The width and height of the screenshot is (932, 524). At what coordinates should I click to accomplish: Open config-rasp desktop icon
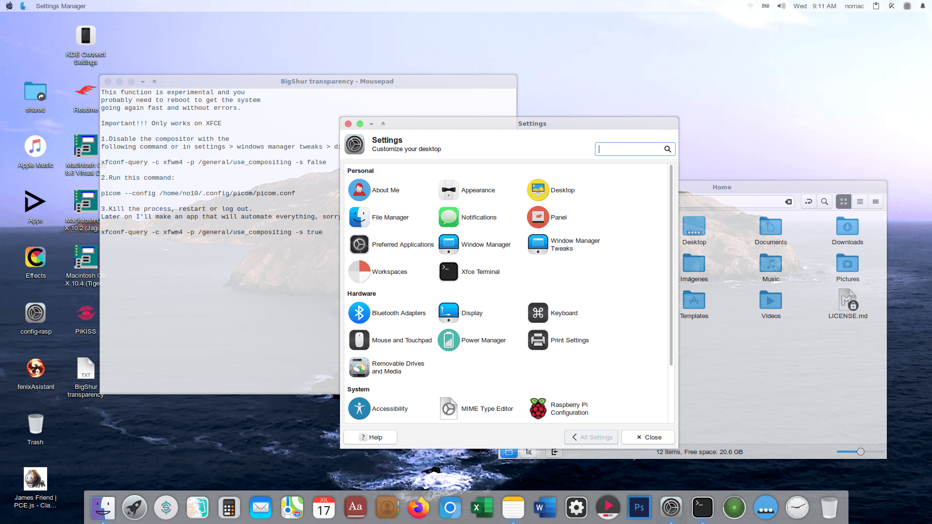35,319
